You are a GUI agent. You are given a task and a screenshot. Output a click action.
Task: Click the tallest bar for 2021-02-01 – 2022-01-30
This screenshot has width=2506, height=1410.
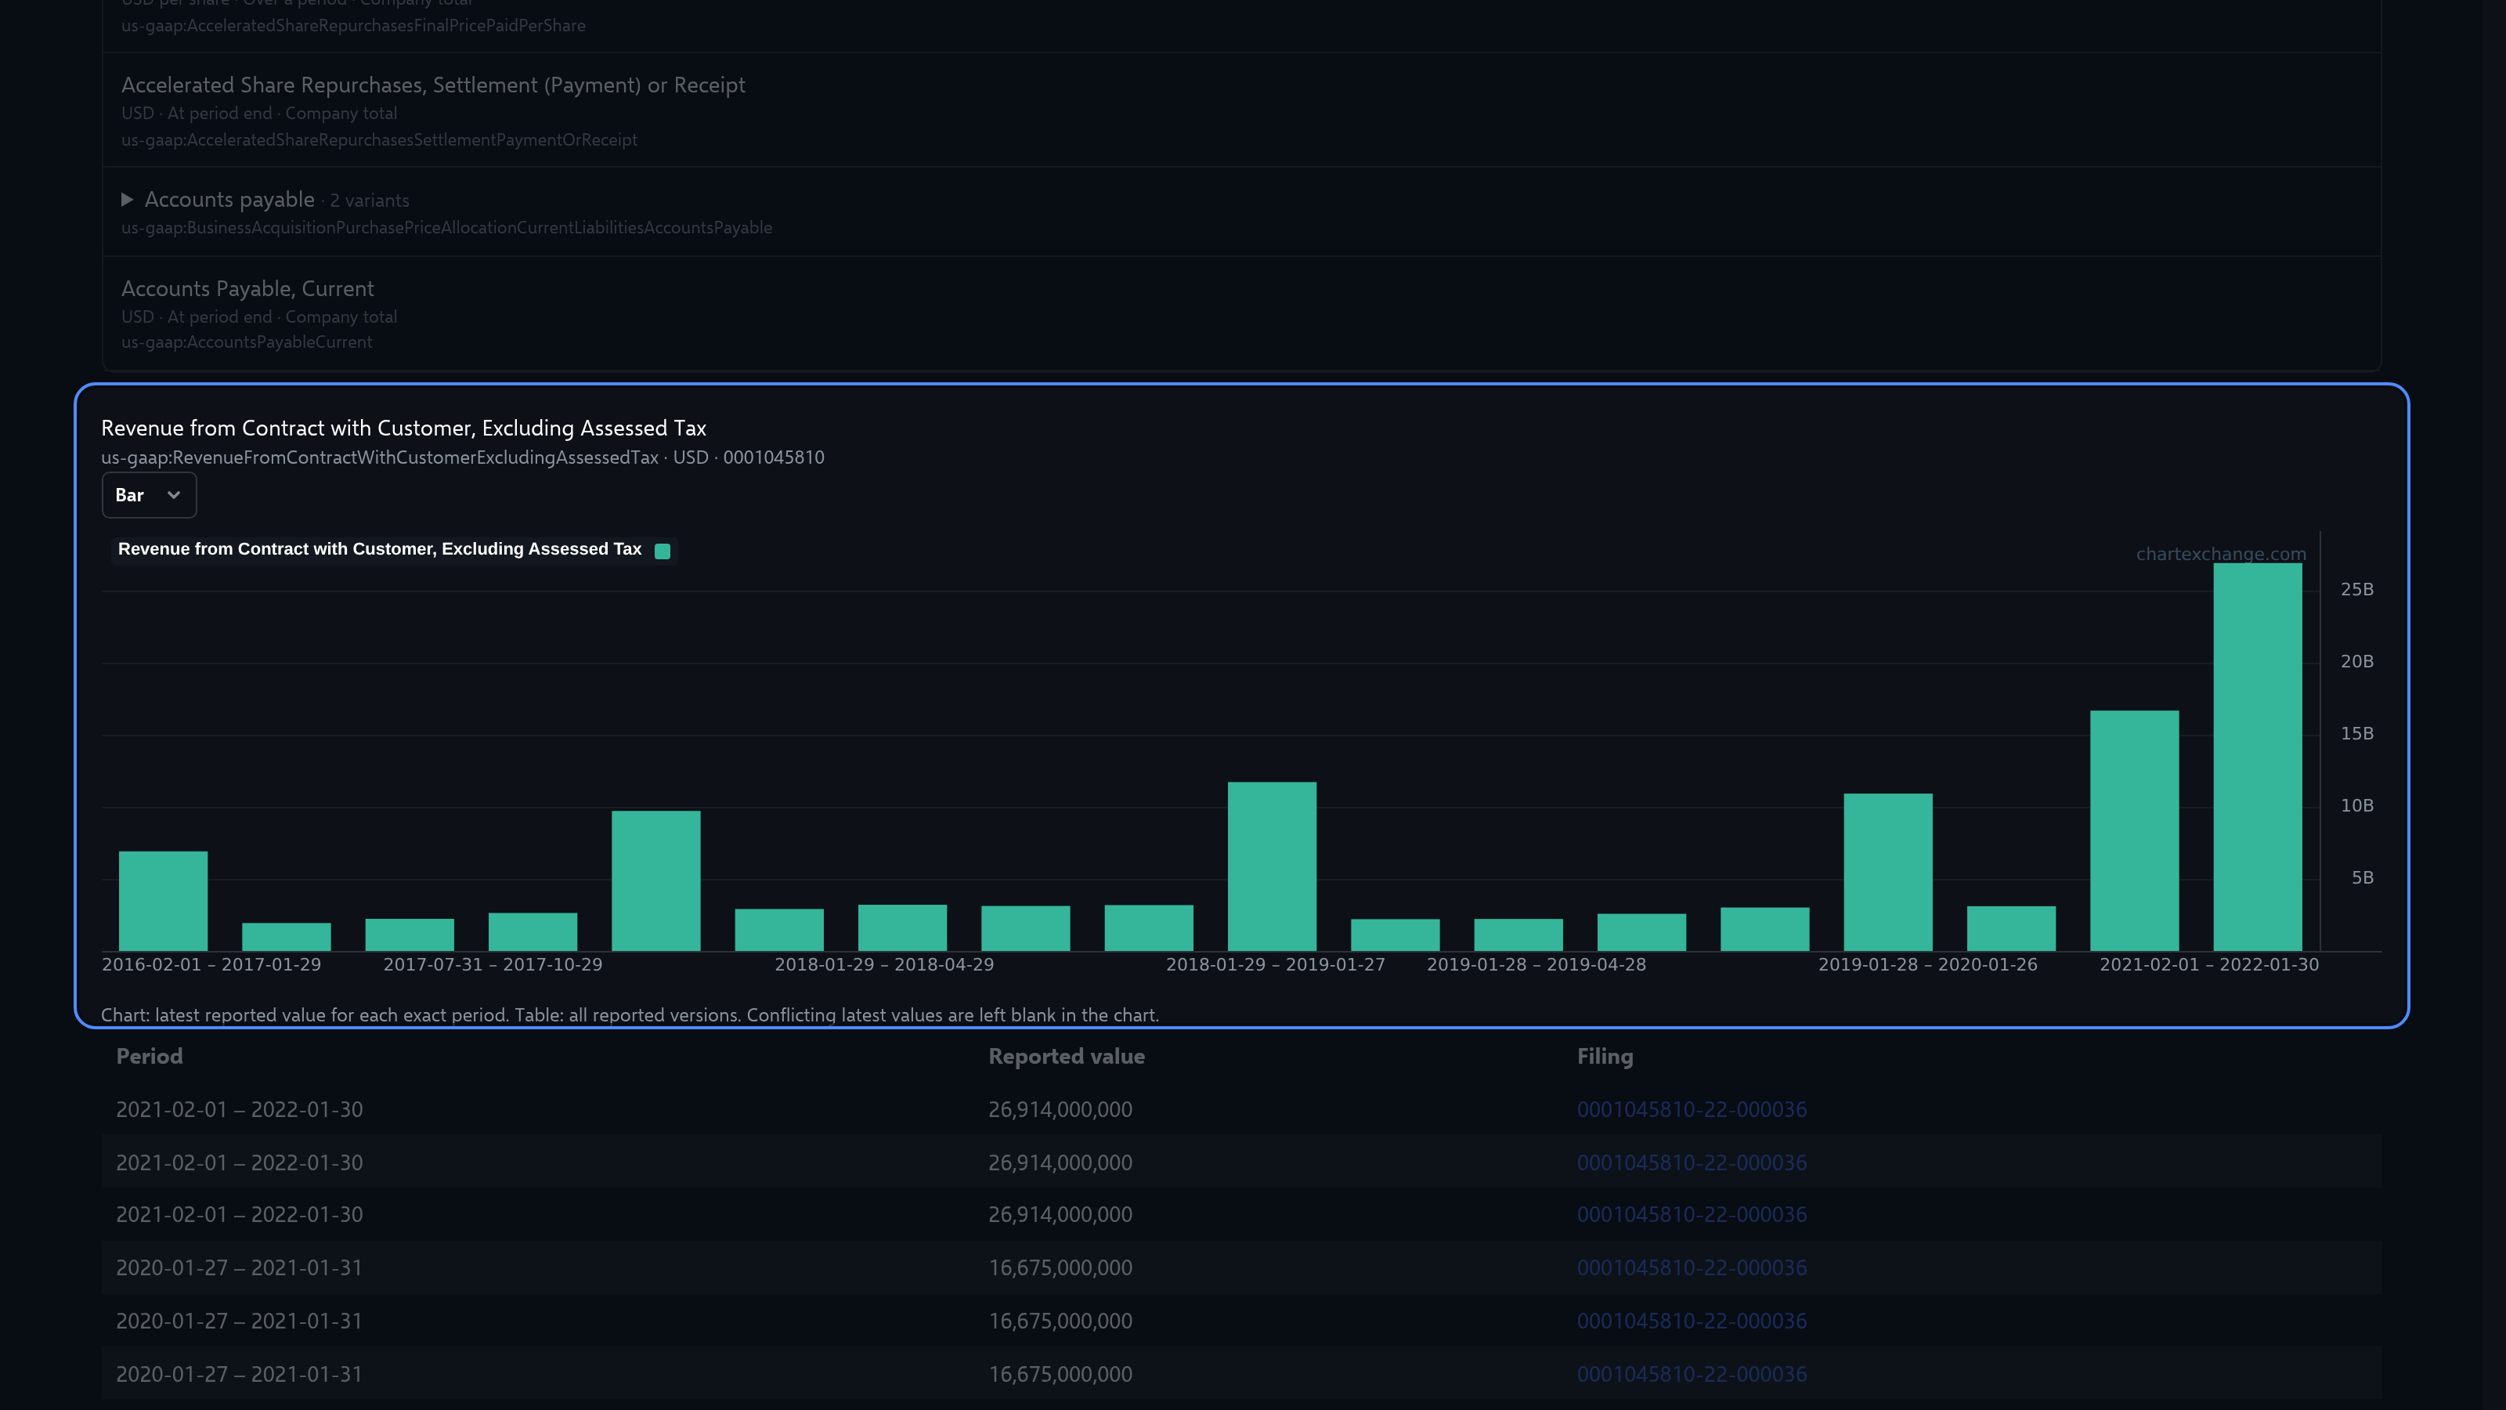[2258, 757]
